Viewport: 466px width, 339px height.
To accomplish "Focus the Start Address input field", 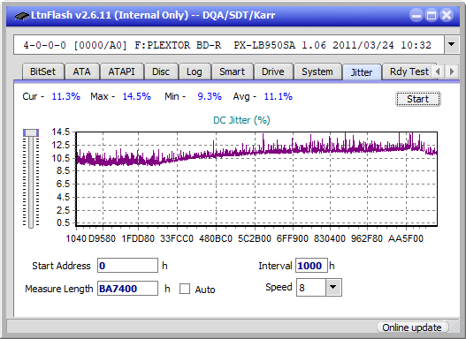I will 127,266.
